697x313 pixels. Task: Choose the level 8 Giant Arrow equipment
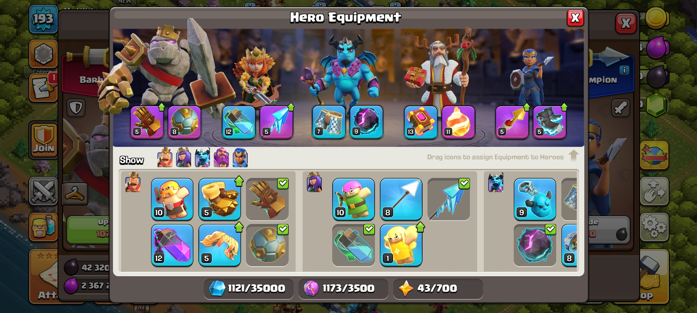(x=401, y=199)
